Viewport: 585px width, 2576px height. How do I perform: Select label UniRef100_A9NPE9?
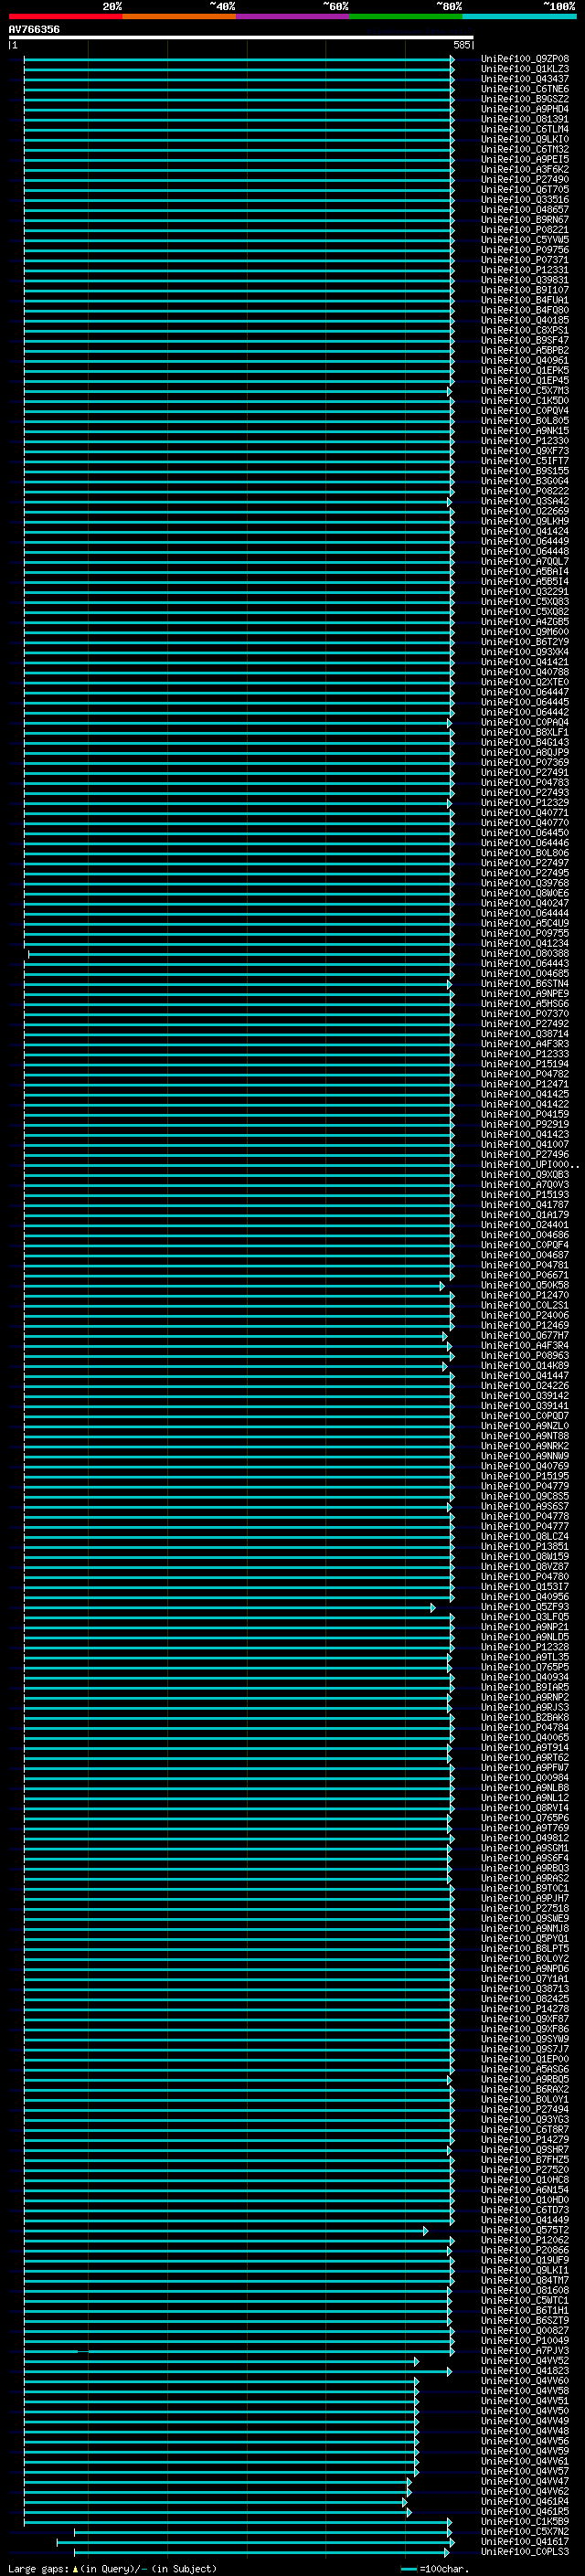pos(525,994)
